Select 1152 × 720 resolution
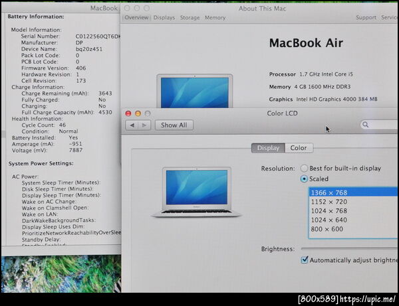 353,202
